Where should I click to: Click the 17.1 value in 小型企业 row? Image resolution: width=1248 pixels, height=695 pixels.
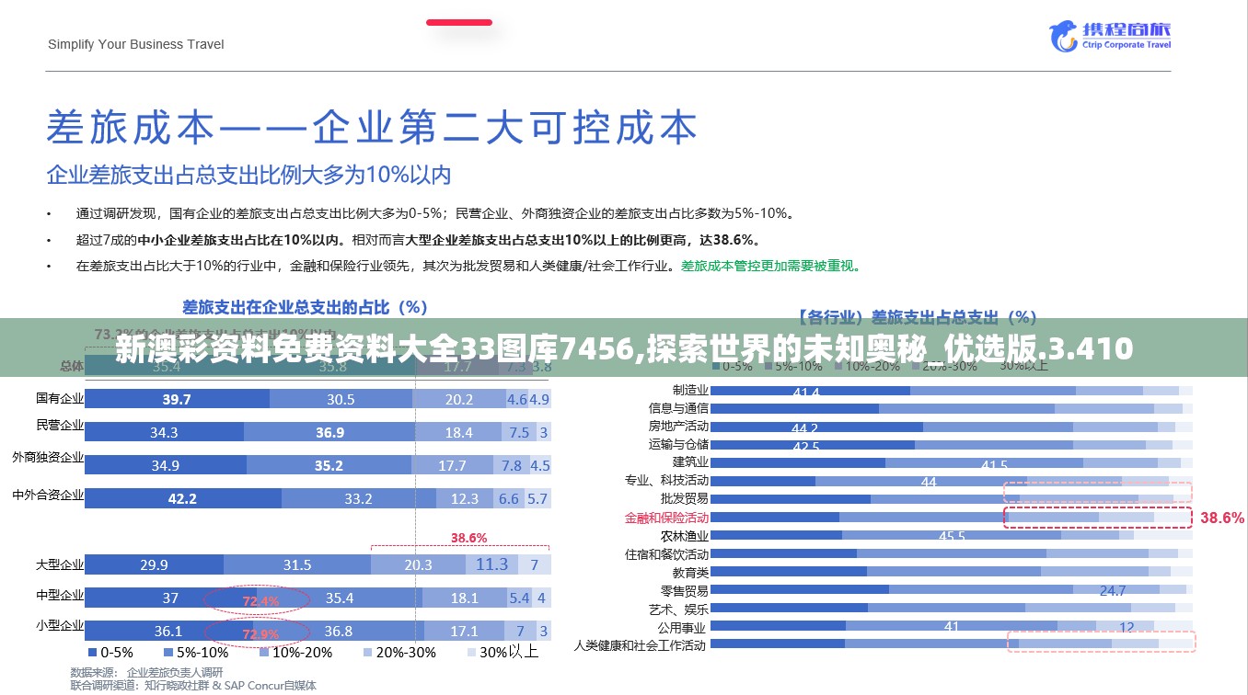[464, 631]
